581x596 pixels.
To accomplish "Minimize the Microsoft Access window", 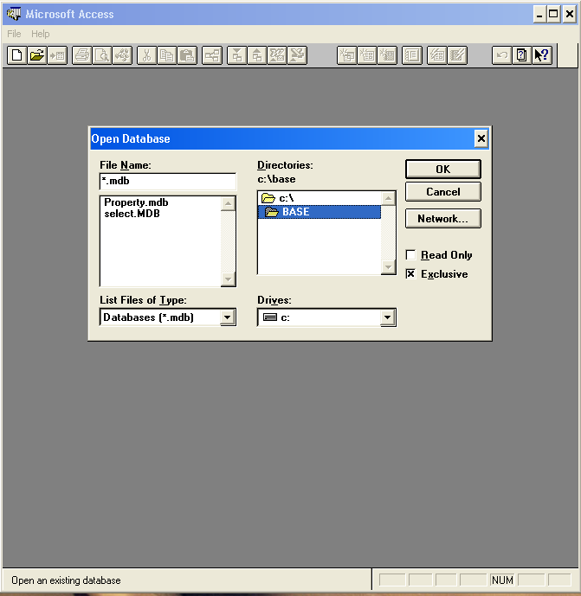I will (539, 15).
